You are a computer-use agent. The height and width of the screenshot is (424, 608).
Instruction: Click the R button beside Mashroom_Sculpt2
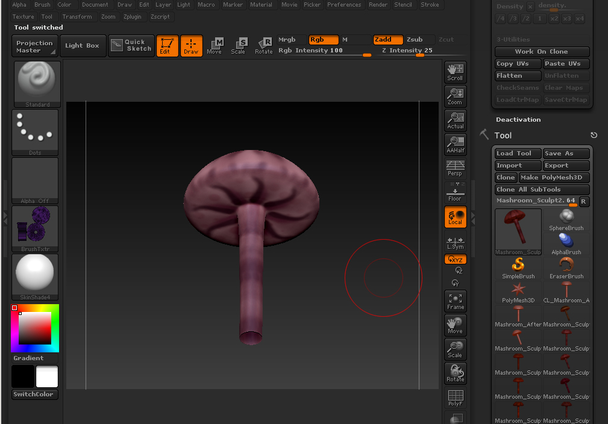(x=583, y=201)
